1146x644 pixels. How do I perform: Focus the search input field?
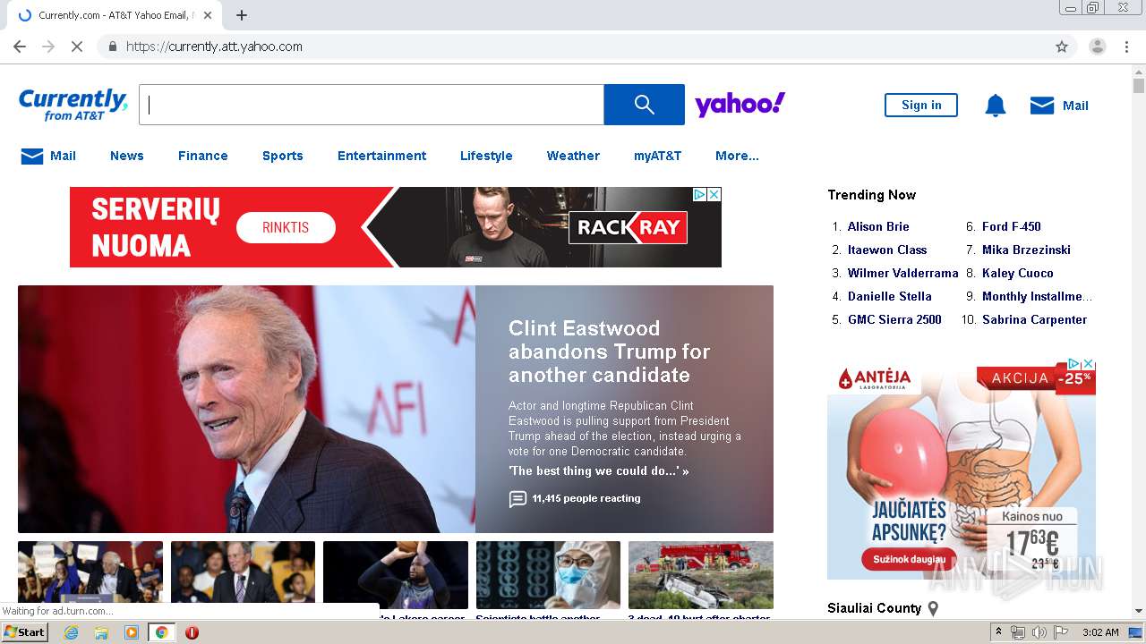pyautogui.click(x=372, y=105)
